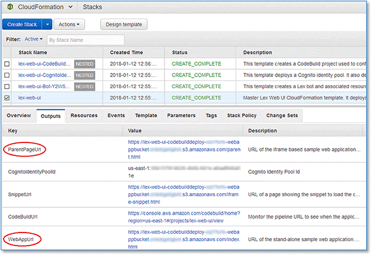Tick the lex-web-ui-CodeBuild stack checkbox
Viewport: 371px width, 256px height.
click(7, 64)
